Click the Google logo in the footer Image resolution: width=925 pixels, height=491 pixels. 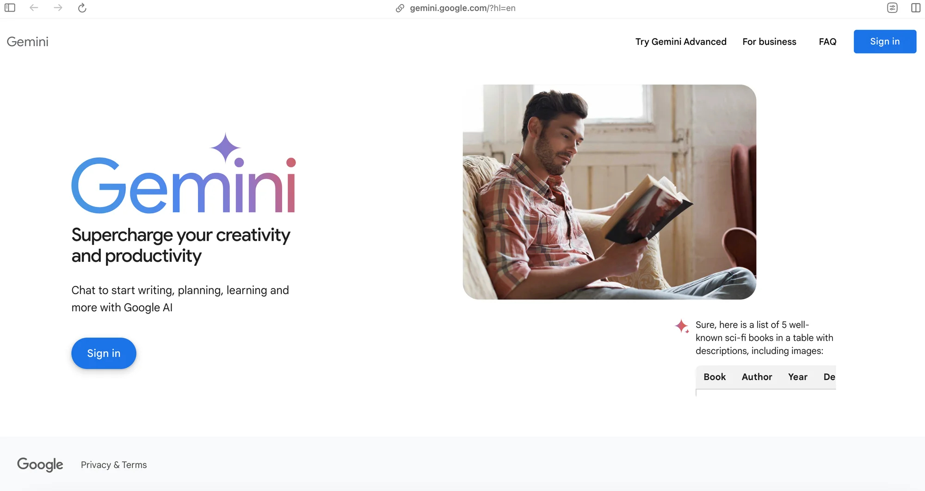tap(40, 464)
